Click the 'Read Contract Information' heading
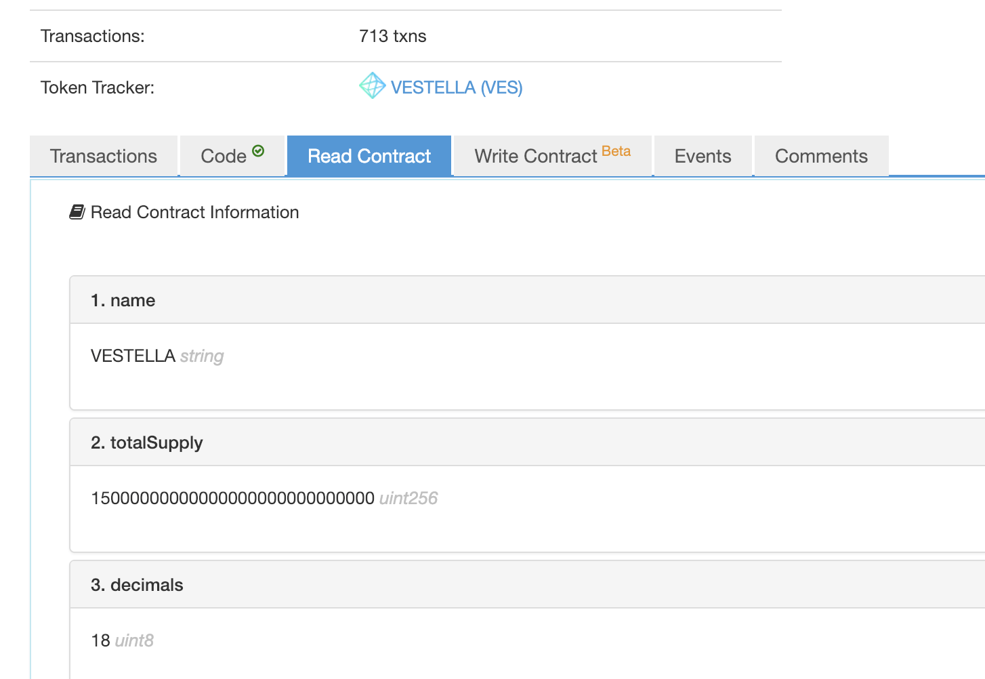Image resolution: width=985 pixels, height=679 pixels. pos(194,212)
